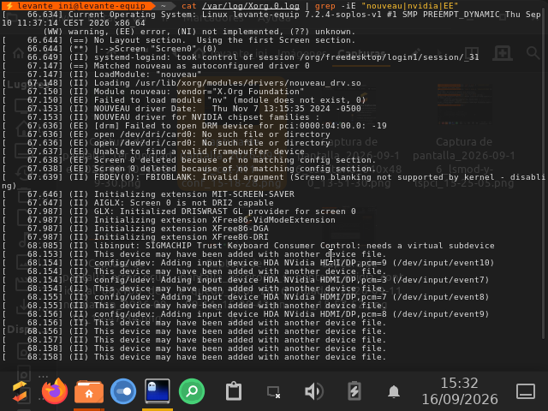Image resolution: width=548 pixels, height=411 pixels.
Task: Click 'GLX: Initialized DRISWRAST GL provider' line
Action: 179,211
